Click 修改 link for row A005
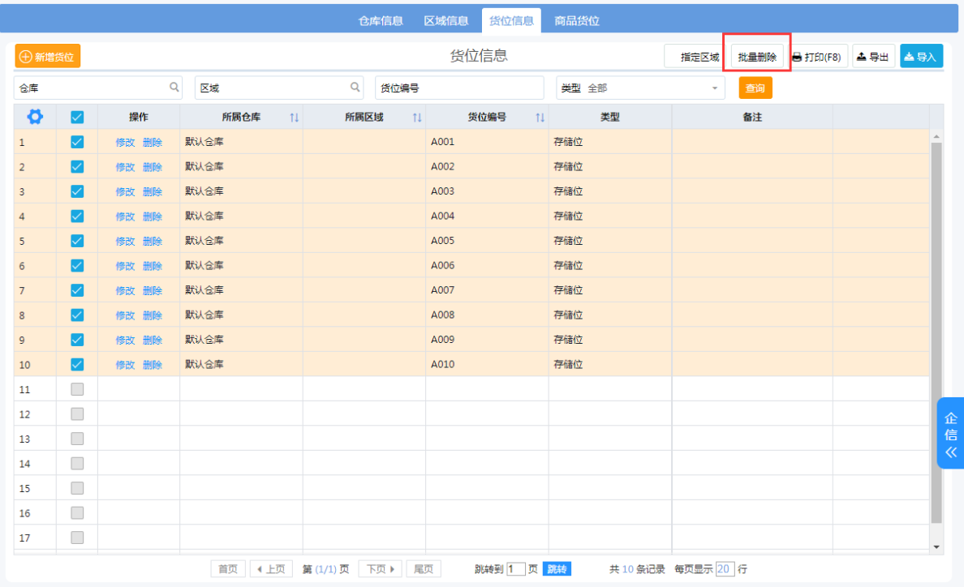The image size is (964, 587). tap(125, 241)
